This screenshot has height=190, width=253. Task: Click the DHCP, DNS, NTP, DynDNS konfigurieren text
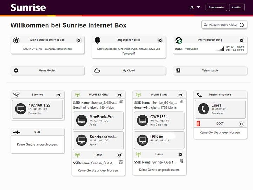point(47,49)
